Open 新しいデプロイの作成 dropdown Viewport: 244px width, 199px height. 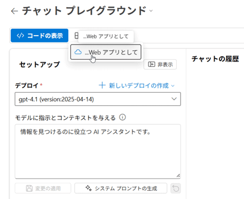pyautogui.click(x=136, y=85)
